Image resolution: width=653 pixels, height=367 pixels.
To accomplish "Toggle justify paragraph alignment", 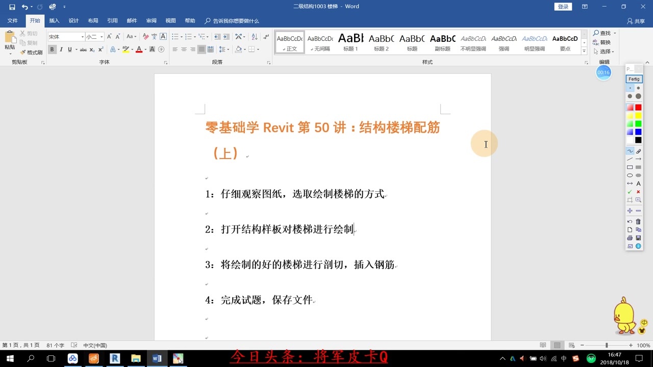I will (202, 49).
